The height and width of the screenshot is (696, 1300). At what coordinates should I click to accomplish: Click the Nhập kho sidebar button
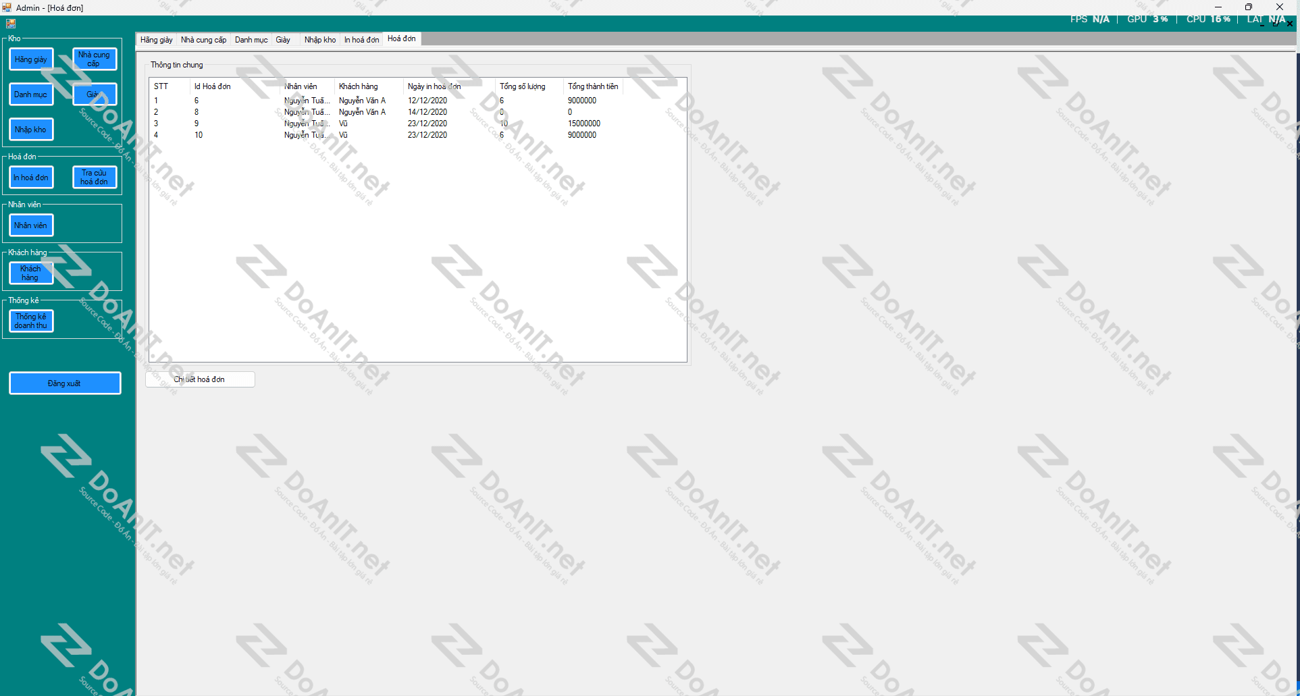coord(31,130)
